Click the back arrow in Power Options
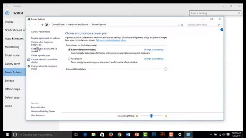Image resolution: width=246 pixels, height=138 pixels. point(29,25)
